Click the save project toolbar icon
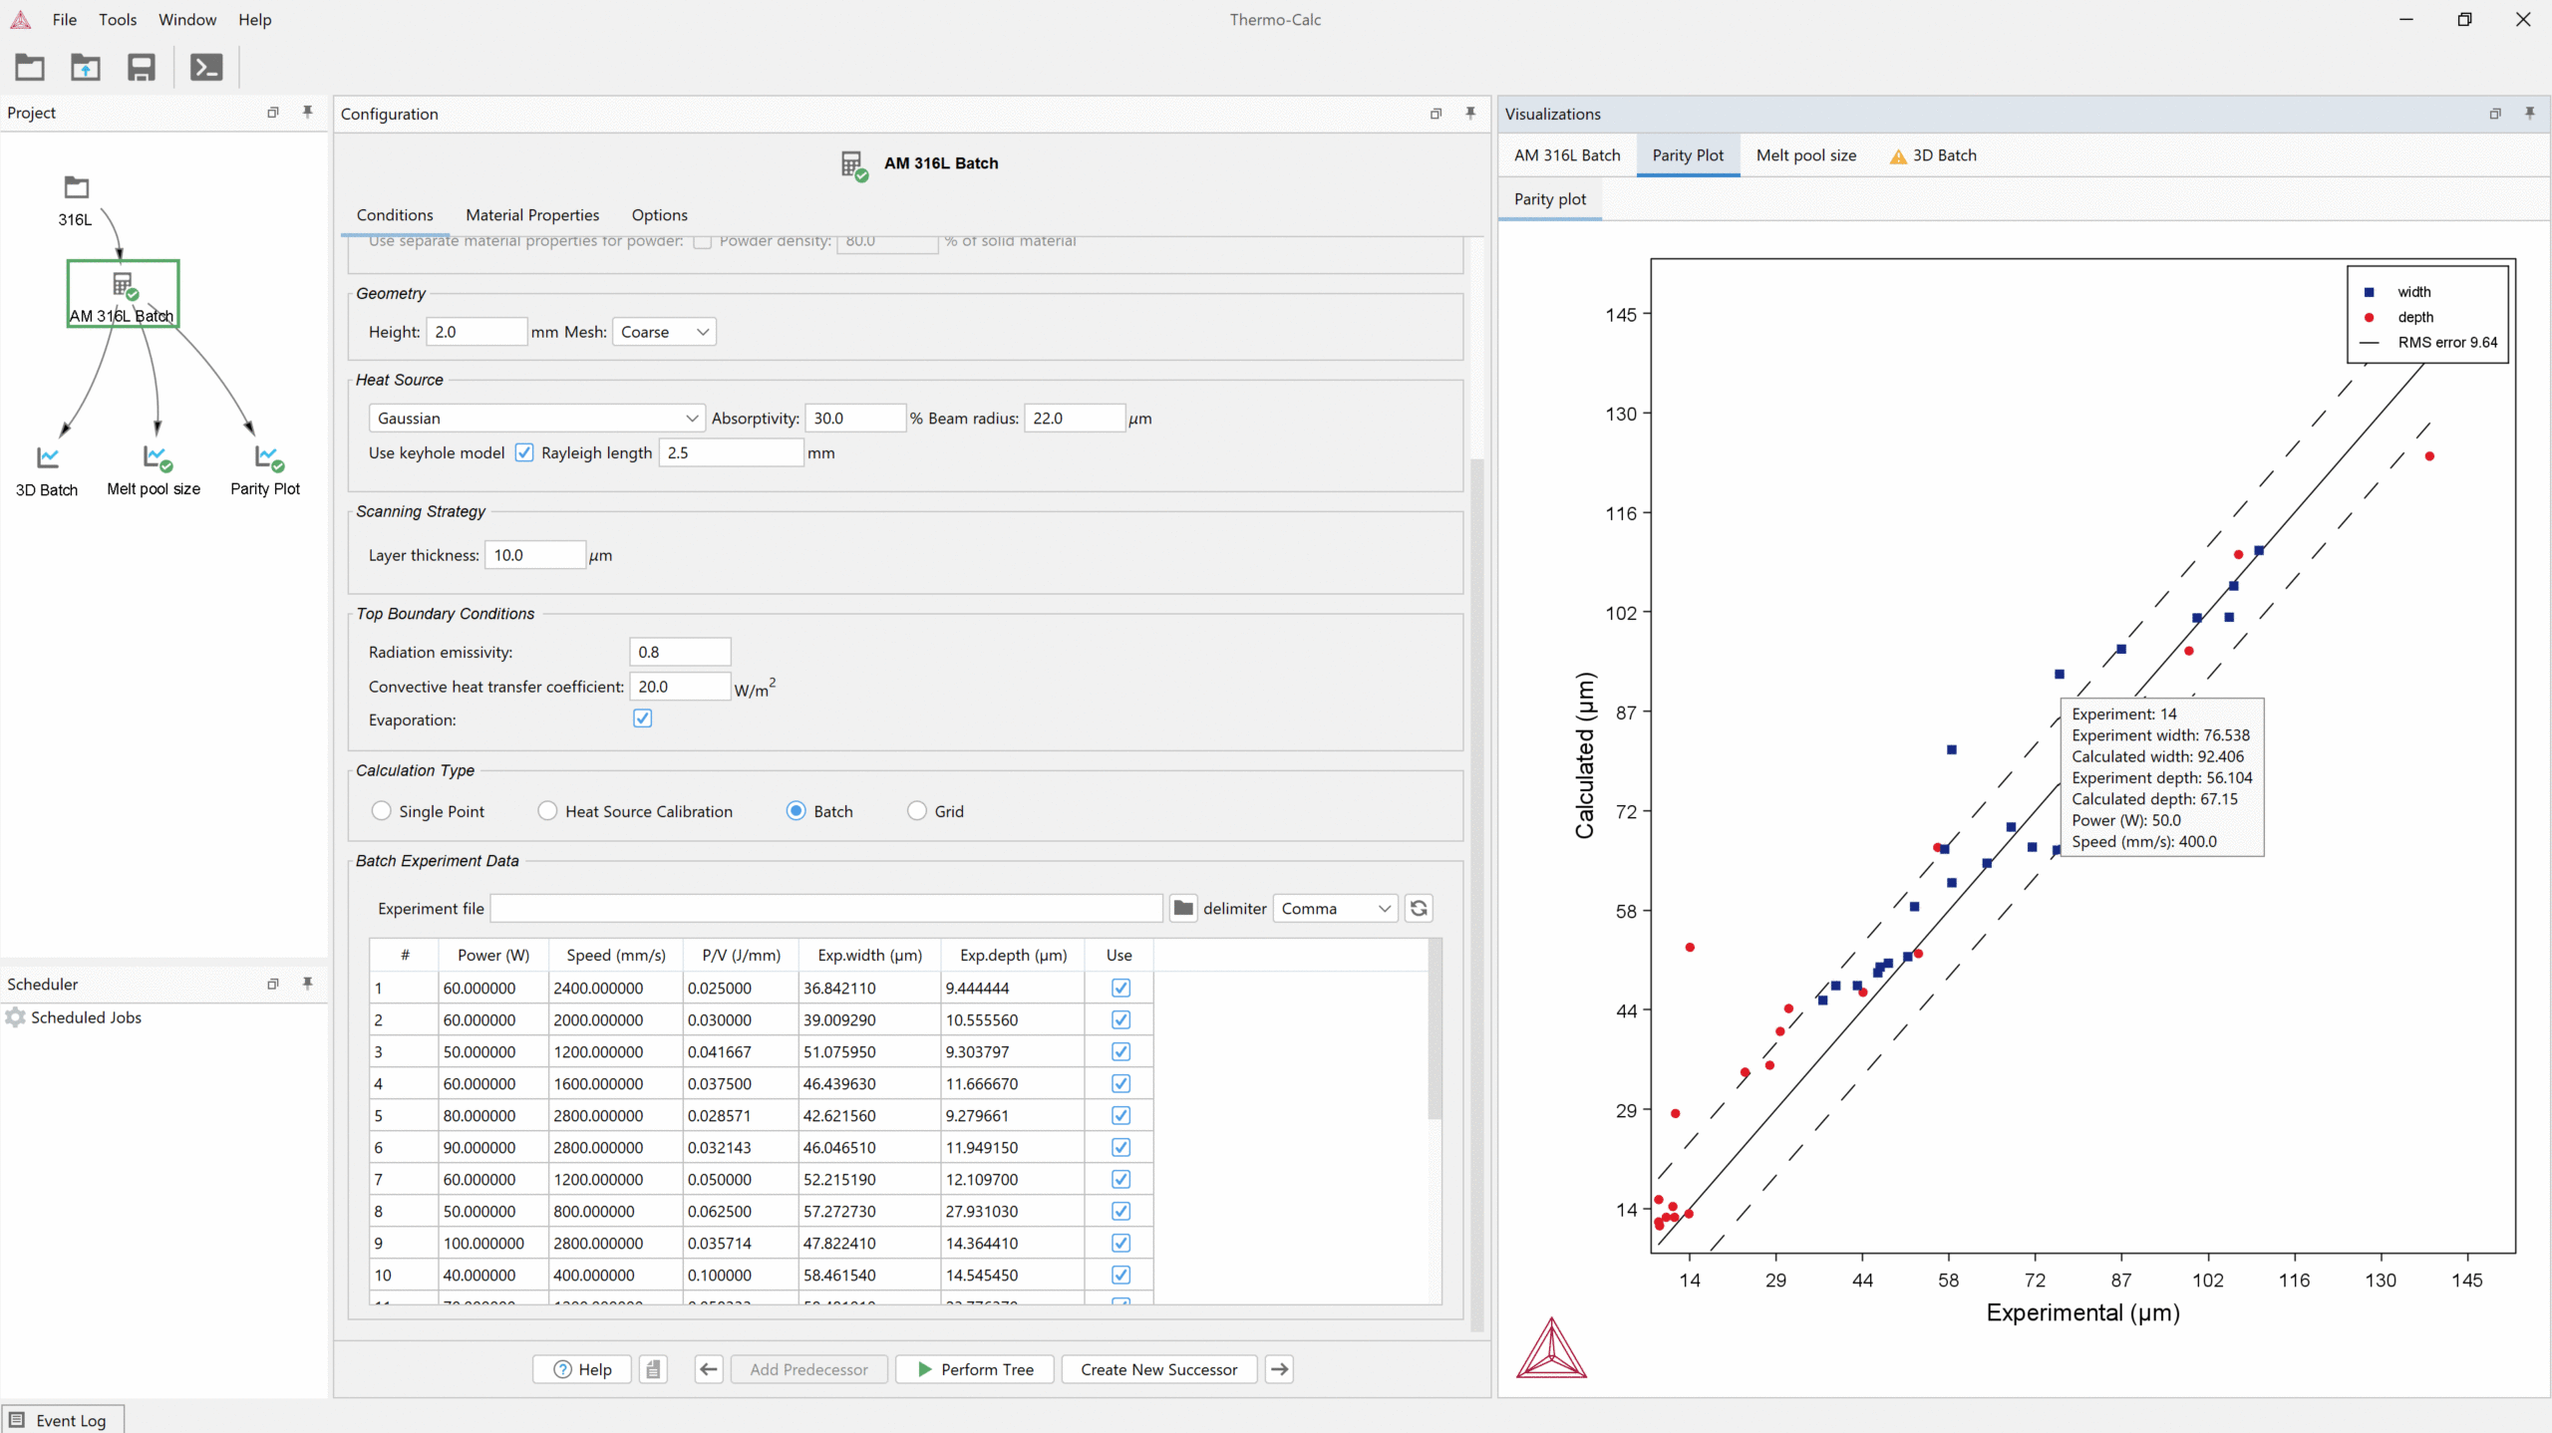This screenshot has width=2552, height=1433. coord(142,68)
